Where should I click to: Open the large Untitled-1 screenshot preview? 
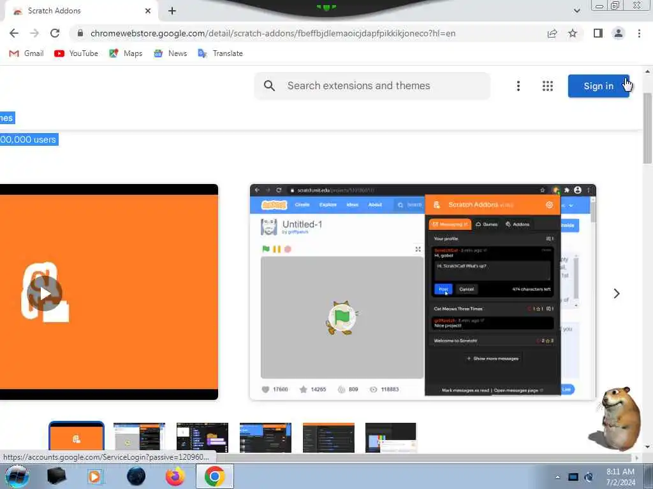(x=423, y=292)
